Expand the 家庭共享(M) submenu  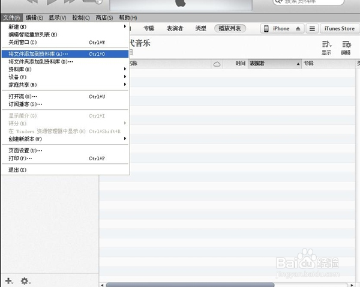tap(65, 85)
